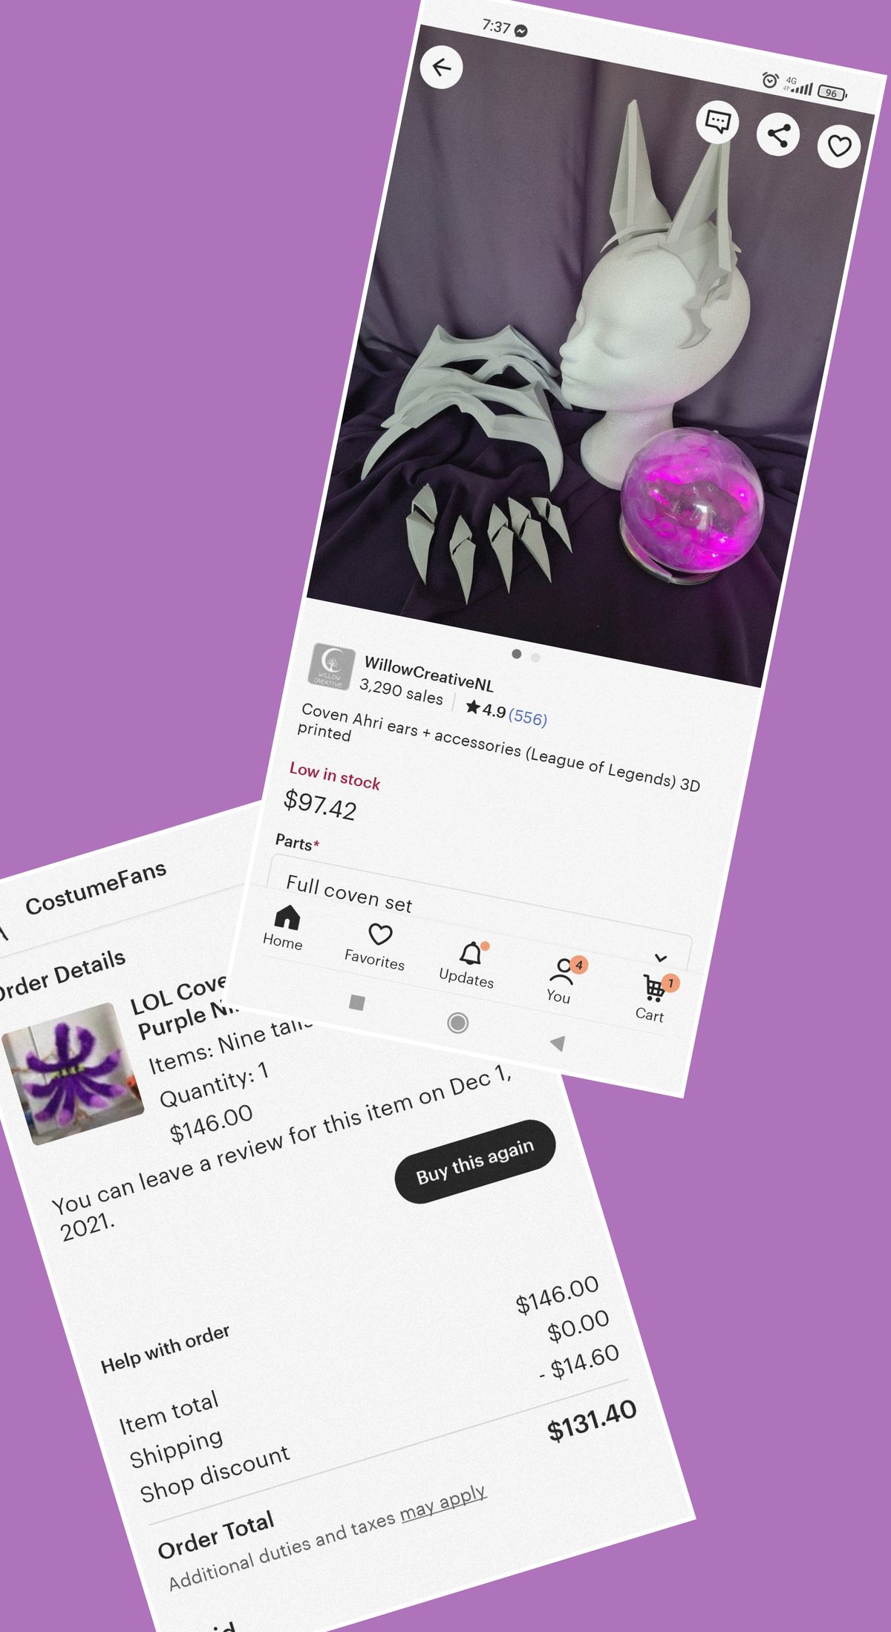Tap the Android recent apps square button

[356, 1003]
